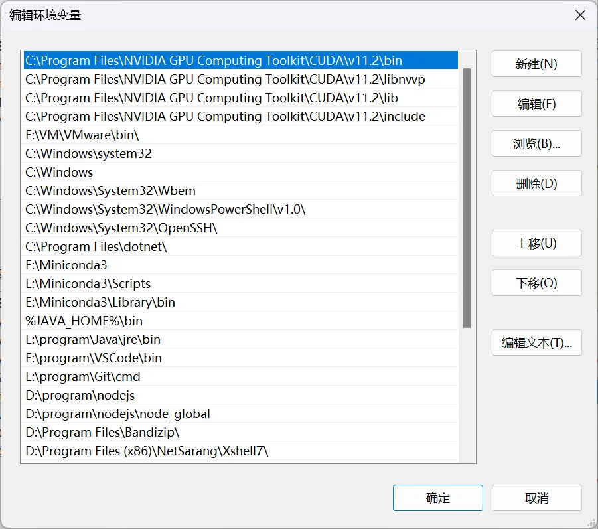Select the E:\VM\VMware\bin\ entry
The image size is (598, 529).
pos(82,135)
